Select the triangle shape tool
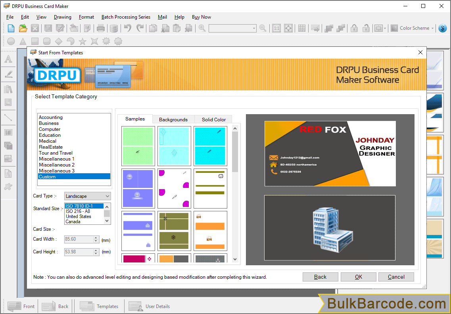Screen dimensions: 451x314 coord(23,41)
